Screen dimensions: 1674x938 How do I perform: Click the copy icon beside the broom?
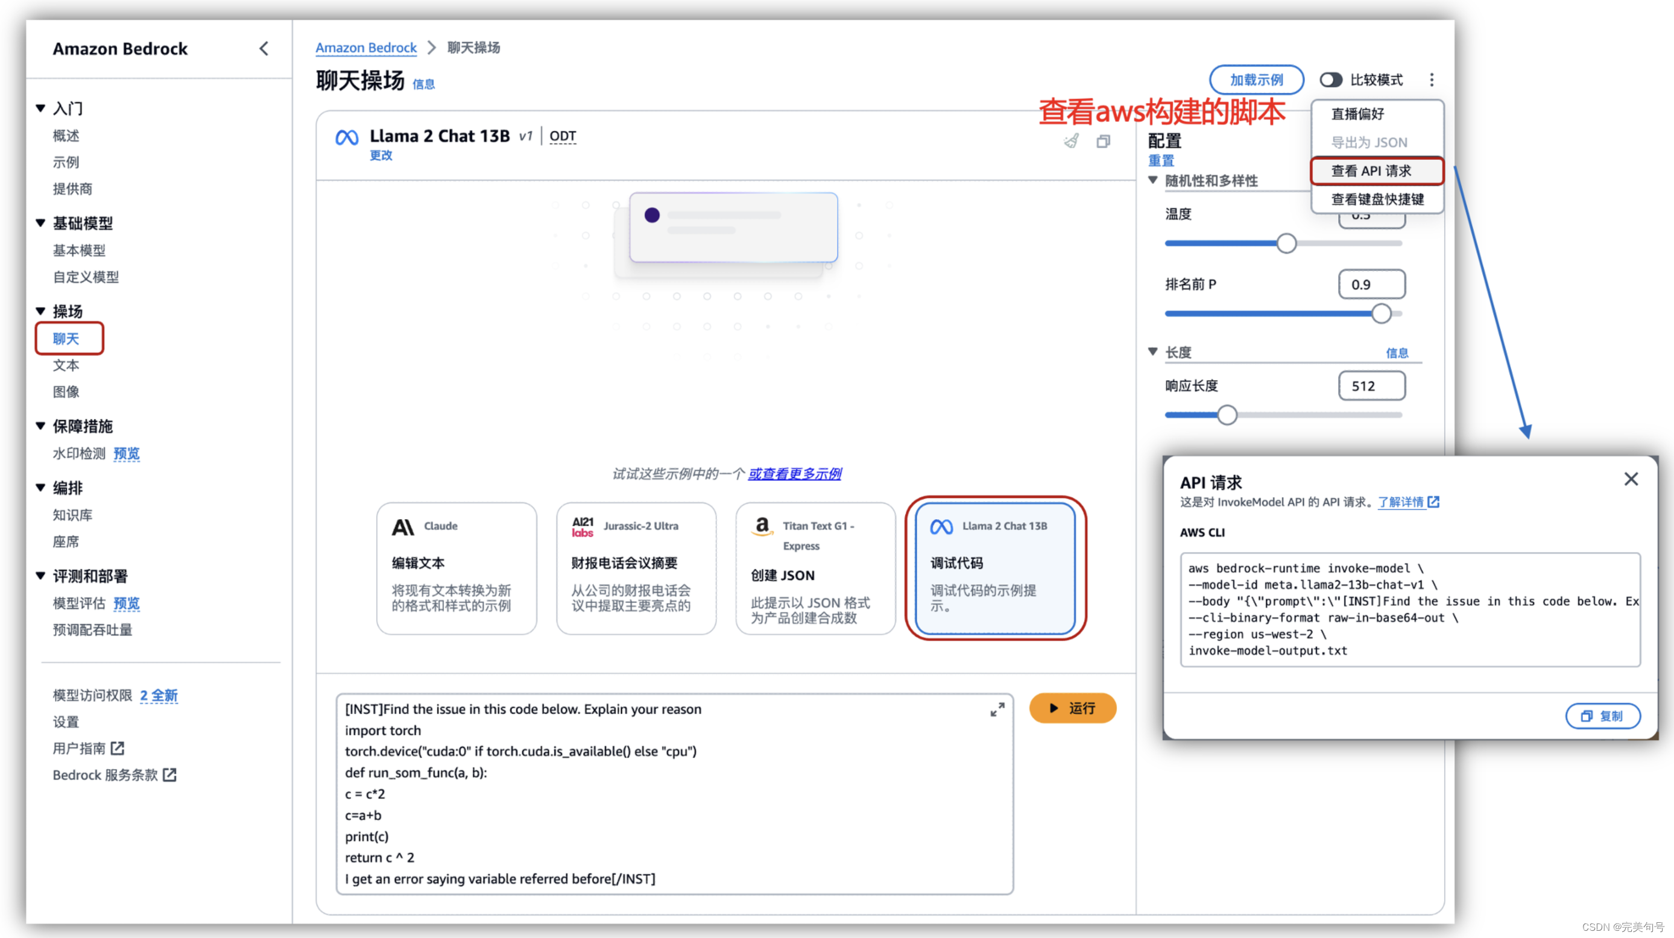(1103, 141)
